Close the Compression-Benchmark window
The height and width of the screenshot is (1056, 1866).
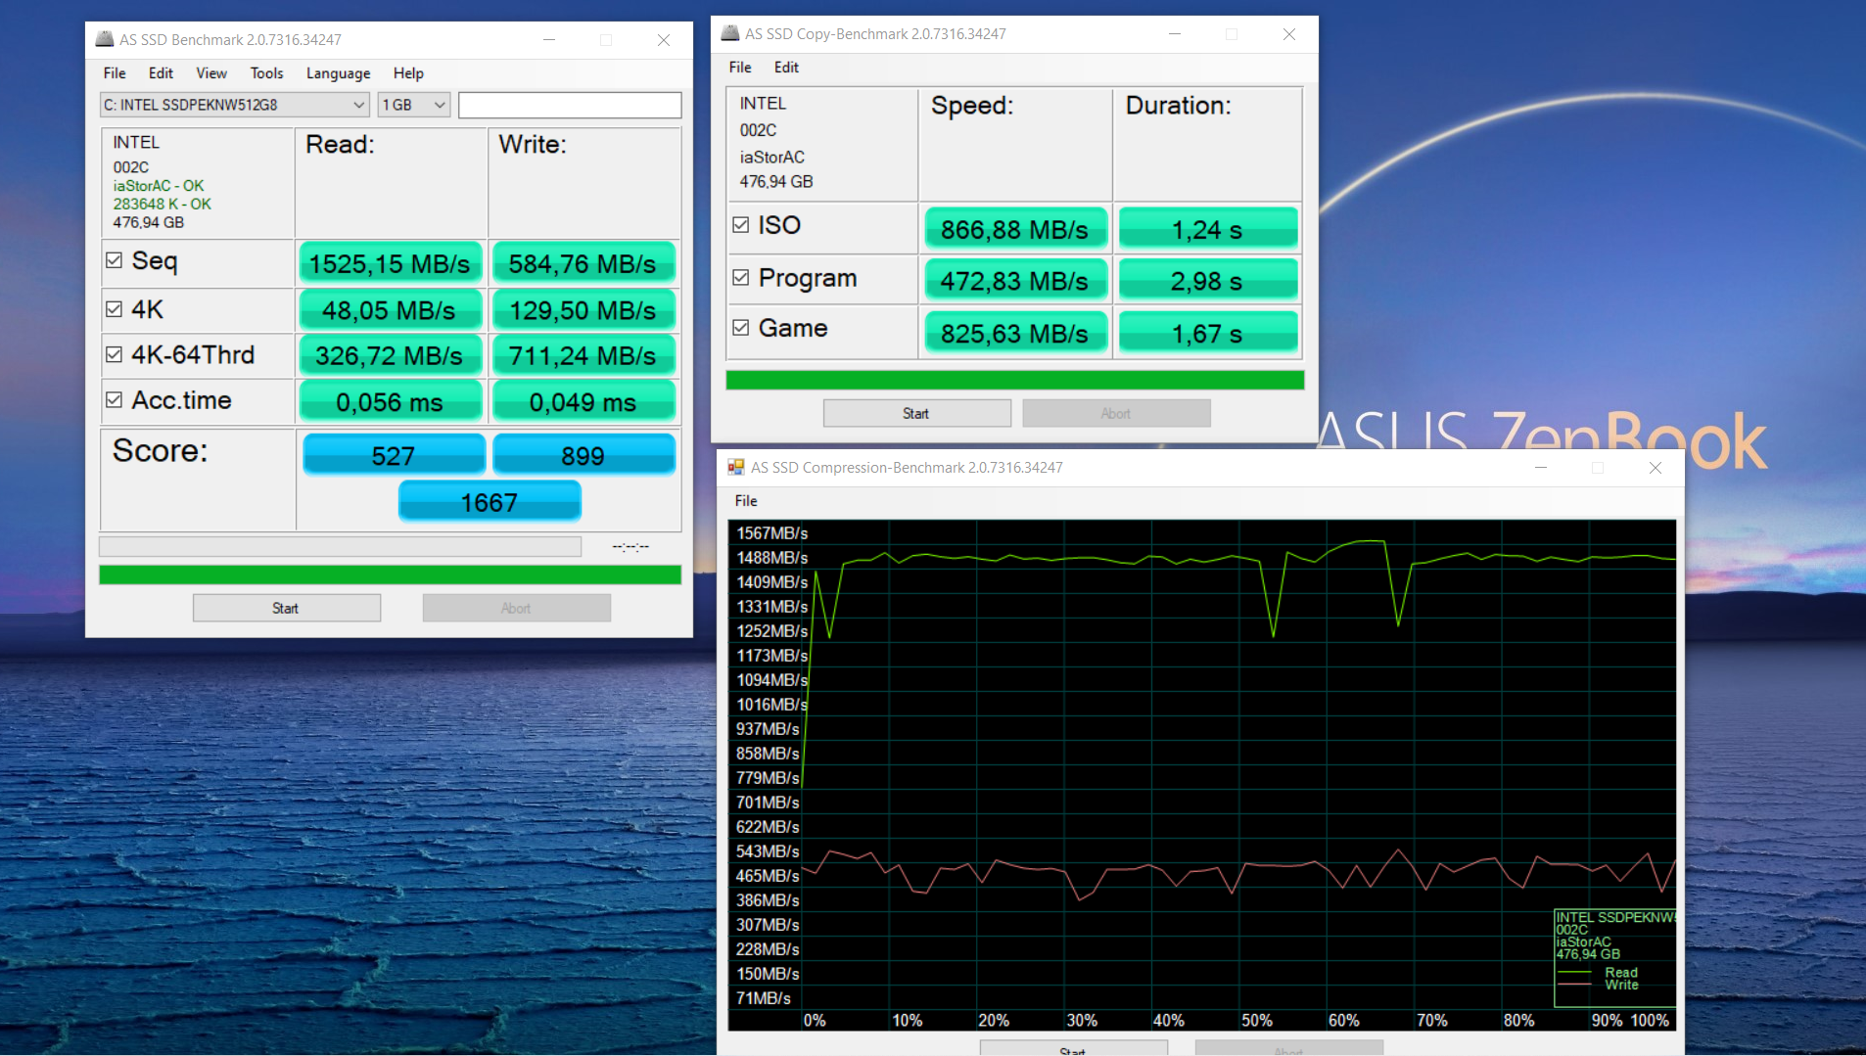coord(1656,468)
